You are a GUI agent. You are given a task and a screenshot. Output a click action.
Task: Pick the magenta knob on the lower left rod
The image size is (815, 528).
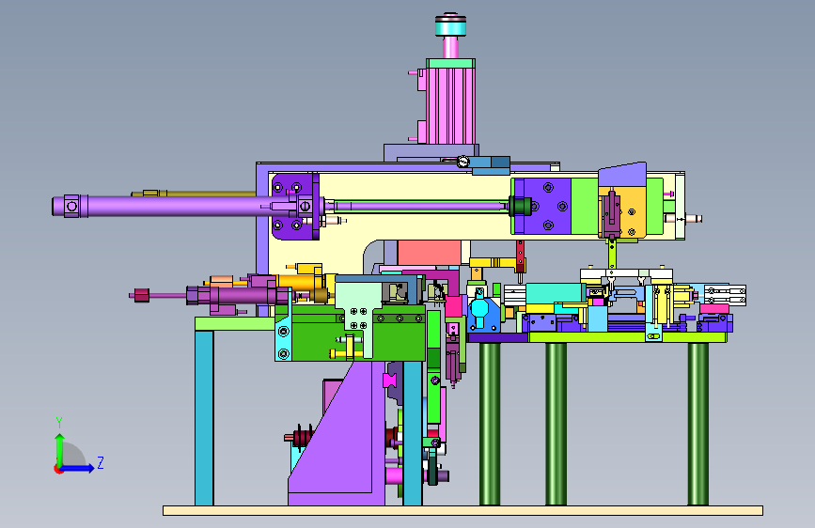point(142,296)
